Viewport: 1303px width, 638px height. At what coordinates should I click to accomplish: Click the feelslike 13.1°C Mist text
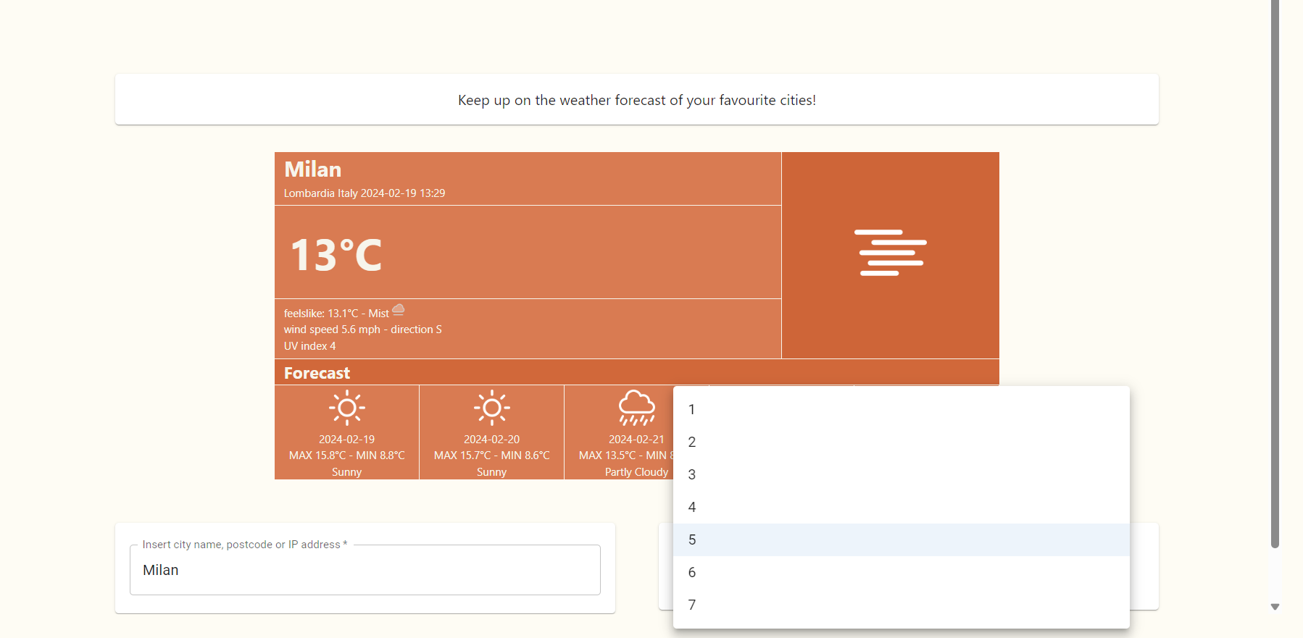point(336,314)
